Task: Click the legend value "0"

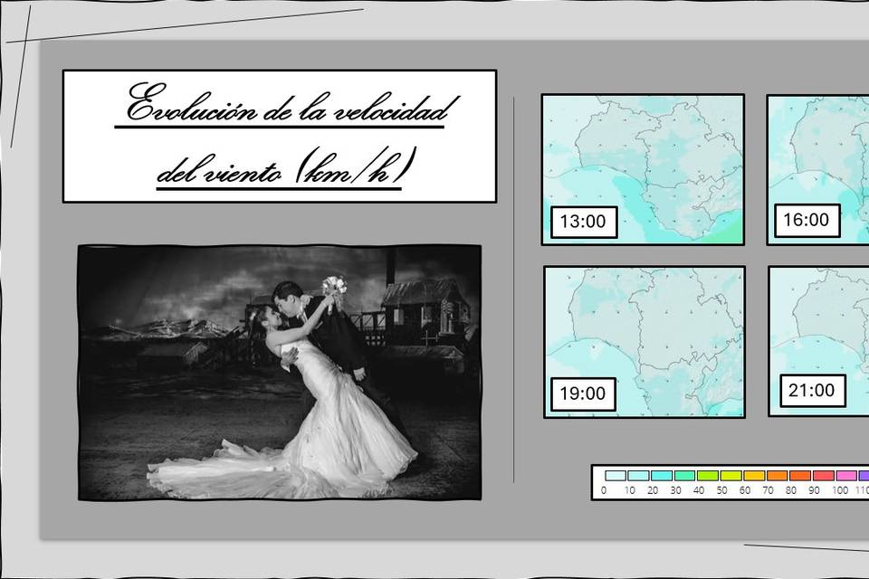Action: click(604, 490)
